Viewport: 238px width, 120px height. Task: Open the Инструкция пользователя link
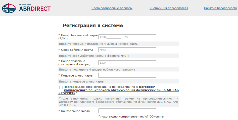pos(169,8)
